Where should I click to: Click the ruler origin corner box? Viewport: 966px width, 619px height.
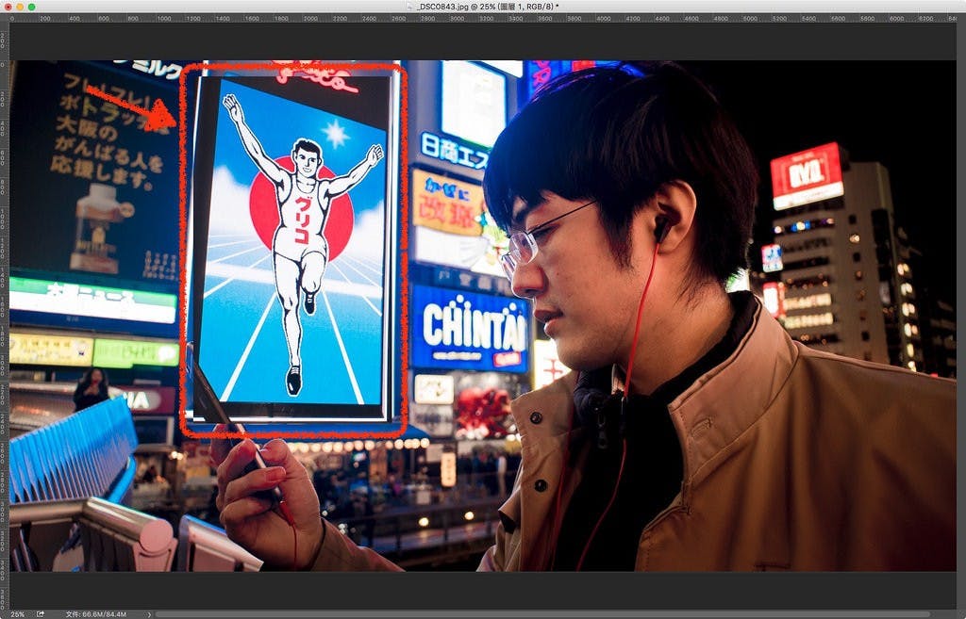pos(5,19)
